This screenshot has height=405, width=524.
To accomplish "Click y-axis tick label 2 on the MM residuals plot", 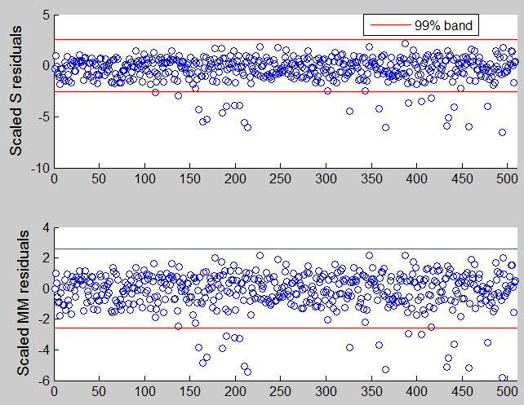I will coord(45,258).
